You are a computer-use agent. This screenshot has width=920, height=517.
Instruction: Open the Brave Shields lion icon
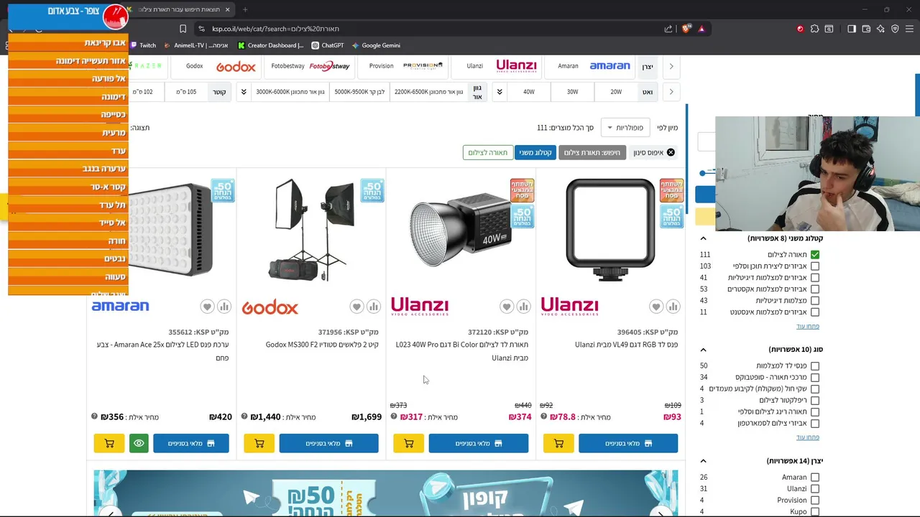point(686,29)
